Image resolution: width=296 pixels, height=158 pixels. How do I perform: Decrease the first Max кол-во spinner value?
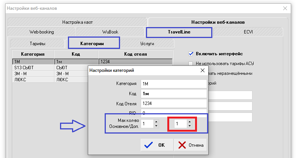tap(156, 126)
